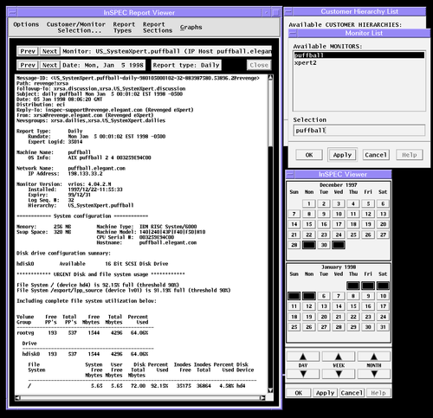Click scroll right arrow of report text
The width and height of the screenshot is (433, 418).
tap(262, 398)
